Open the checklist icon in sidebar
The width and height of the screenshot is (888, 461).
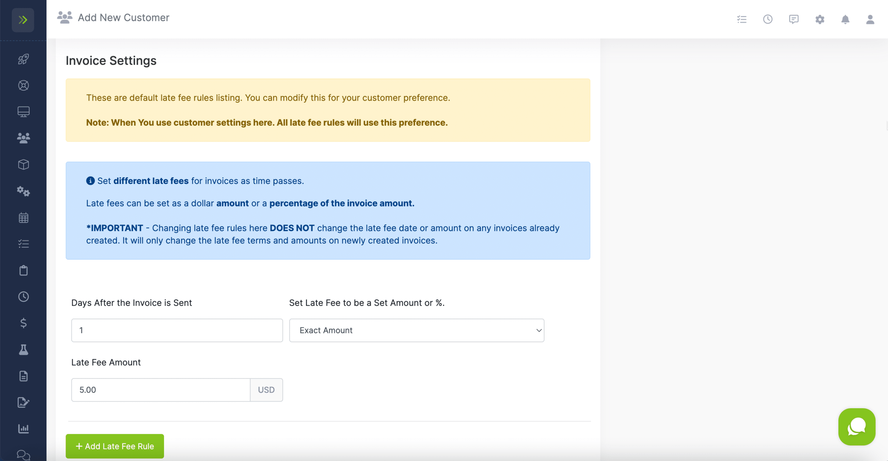pos(23,244)
